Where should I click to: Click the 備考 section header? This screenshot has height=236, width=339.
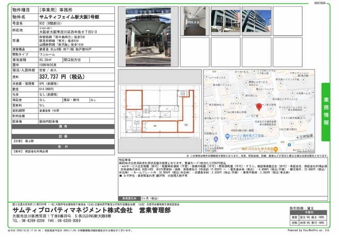click(63, 126)
